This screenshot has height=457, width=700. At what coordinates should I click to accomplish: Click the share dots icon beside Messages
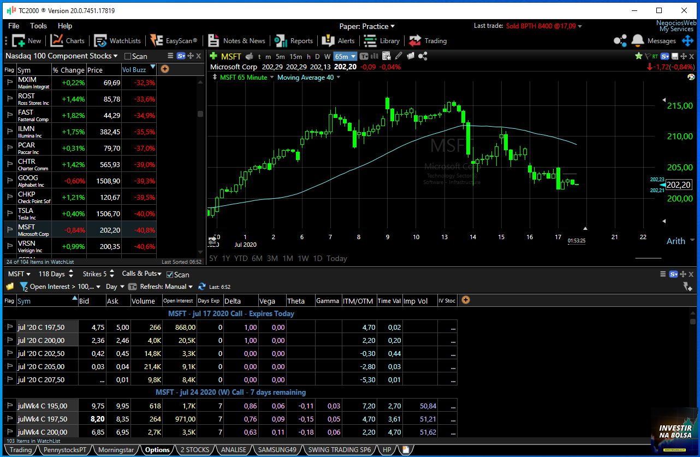[x=620, y=41]
